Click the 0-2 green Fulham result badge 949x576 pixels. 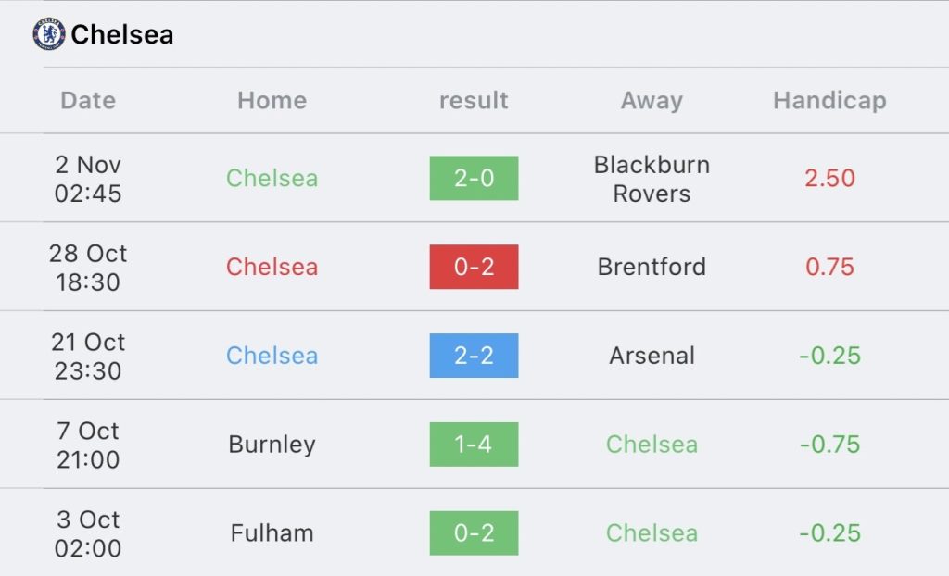(474, 533)
